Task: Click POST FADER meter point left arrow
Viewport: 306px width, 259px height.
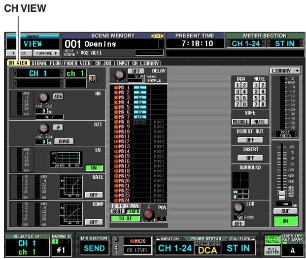Action: pos(274,134)
